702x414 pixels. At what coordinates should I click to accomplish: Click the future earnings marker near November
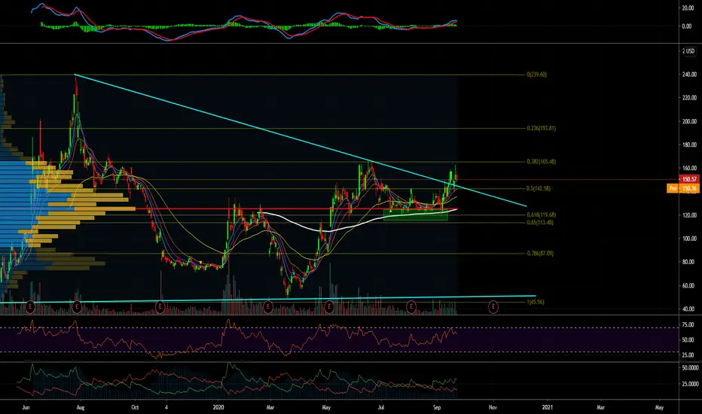click(493, 307)
